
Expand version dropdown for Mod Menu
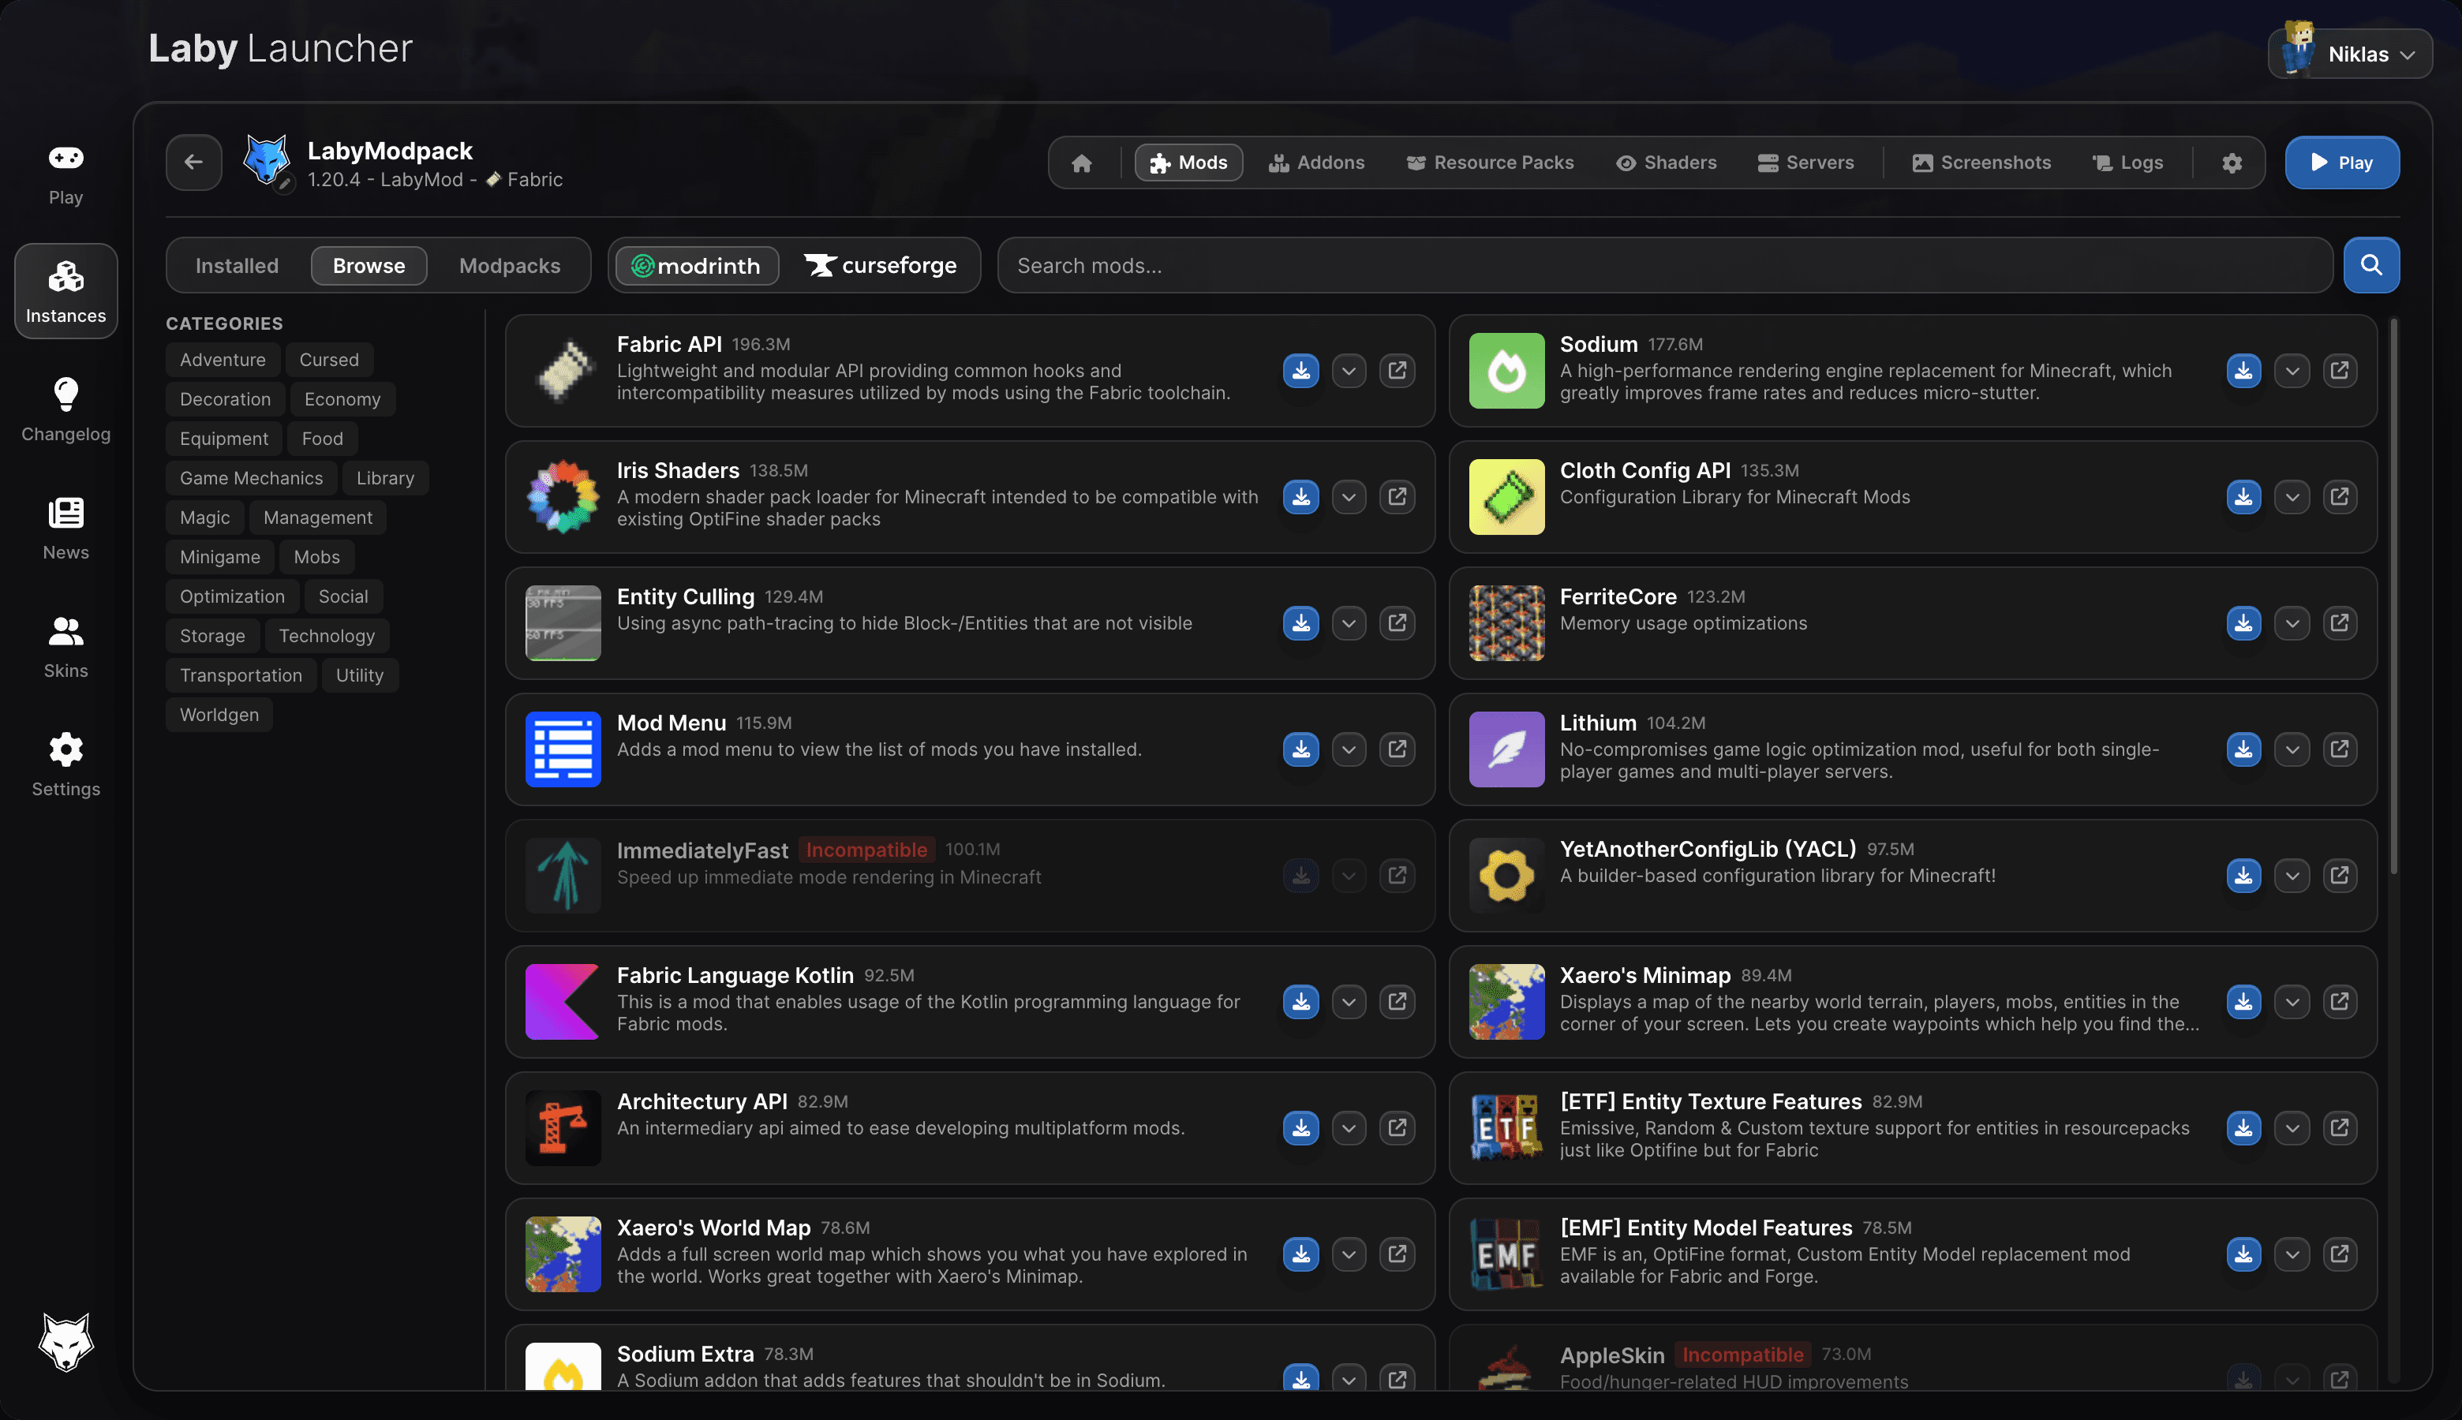pos(1349,749)
